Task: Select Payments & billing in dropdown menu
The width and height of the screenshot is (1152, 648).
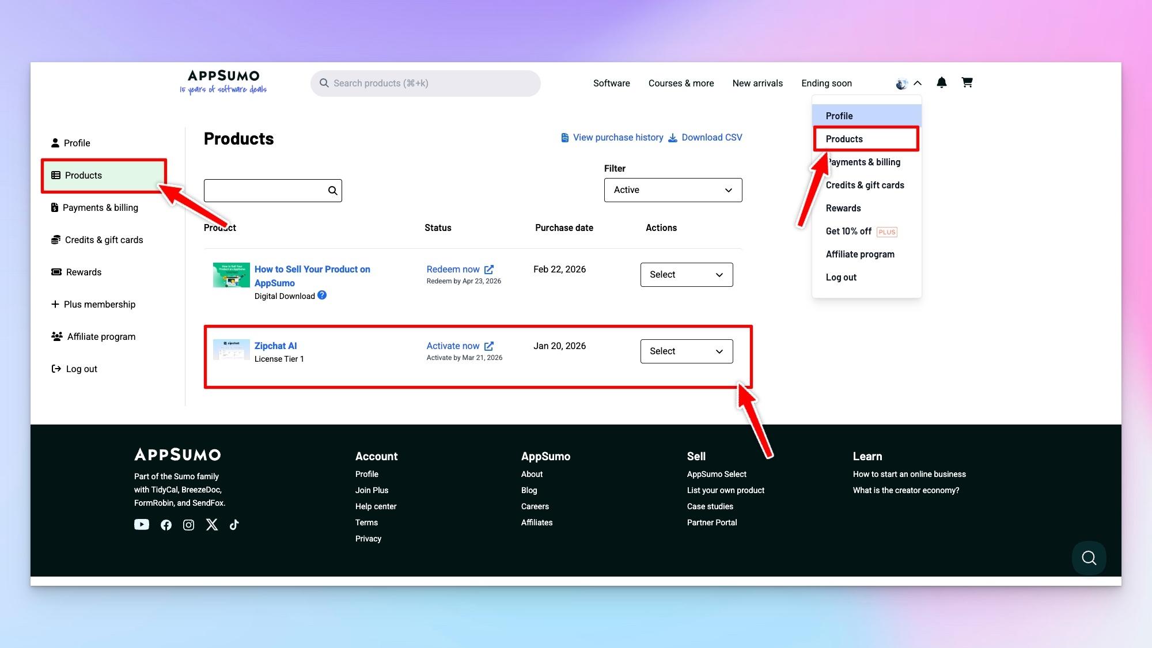Action: 866,162
